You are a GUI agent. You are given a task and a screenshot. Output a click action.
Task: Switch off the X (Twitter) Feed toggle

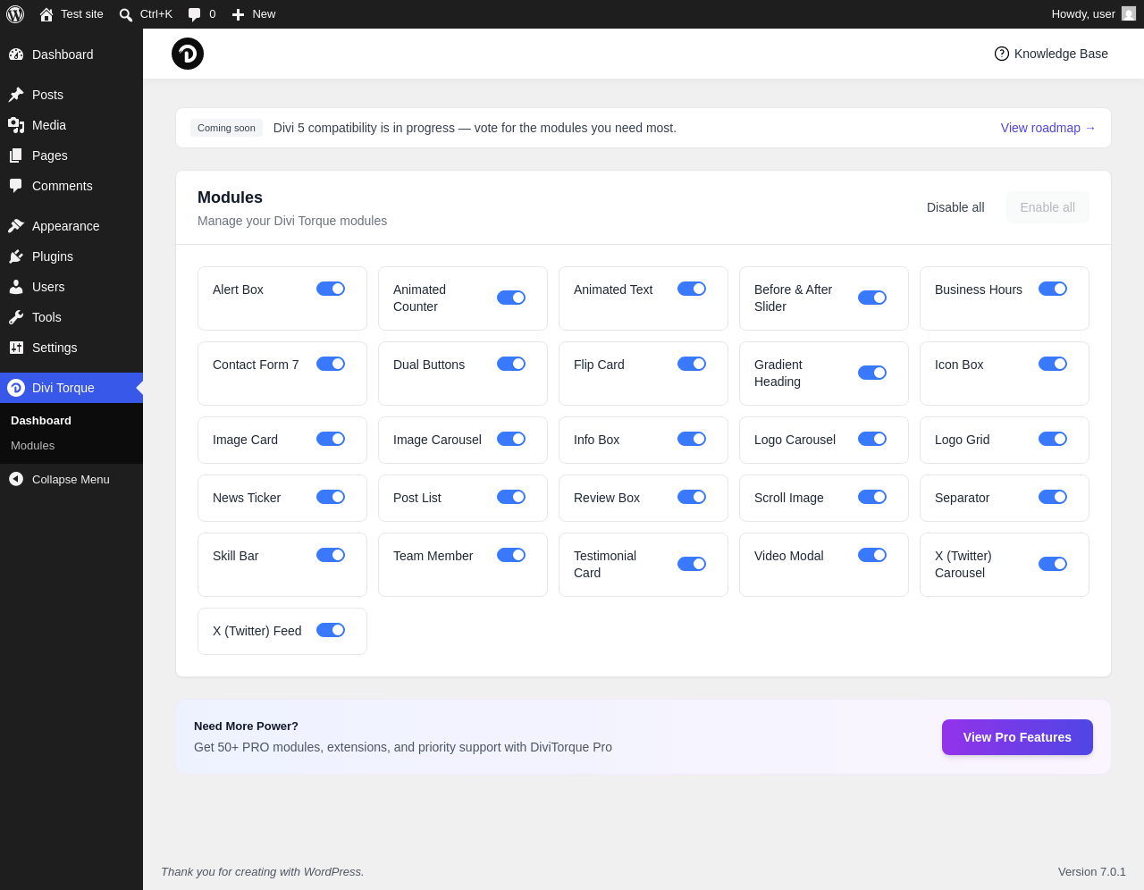331,630
